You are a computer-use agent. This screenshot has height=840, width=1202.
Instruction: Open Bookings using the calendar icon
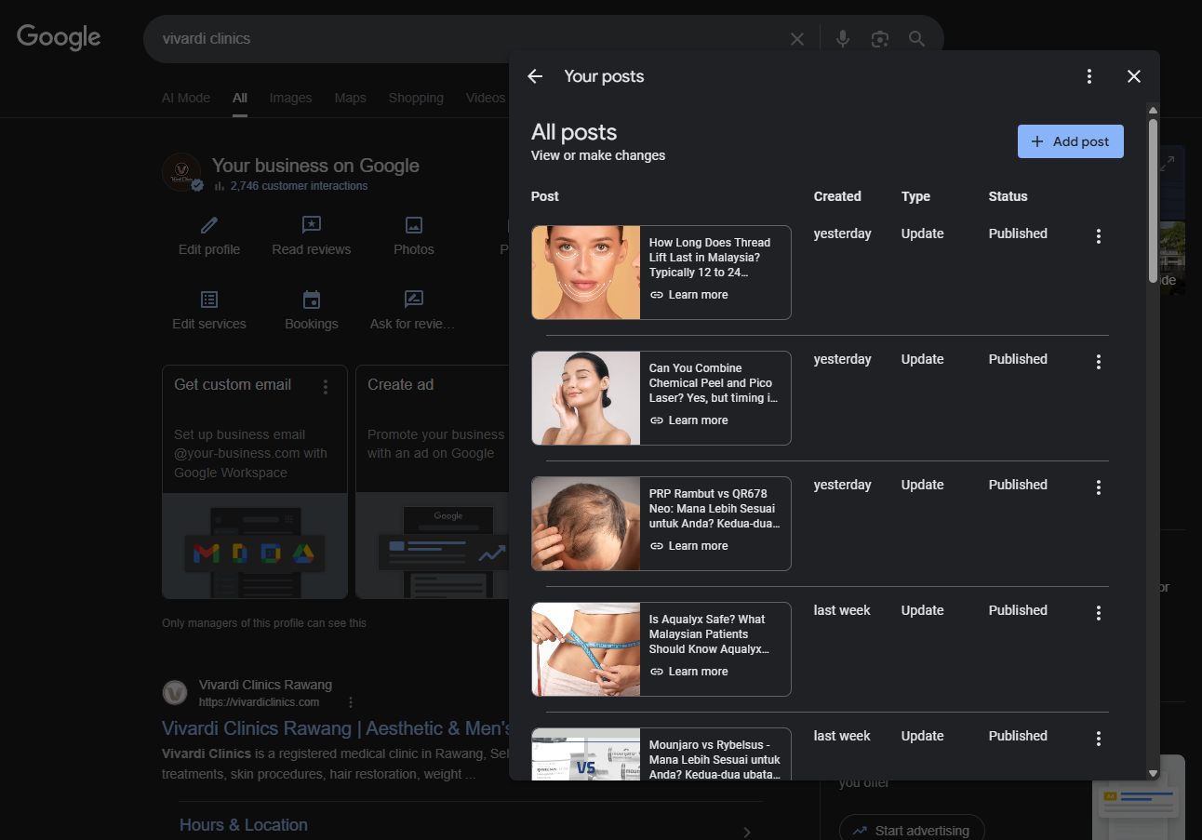[311, 300]
